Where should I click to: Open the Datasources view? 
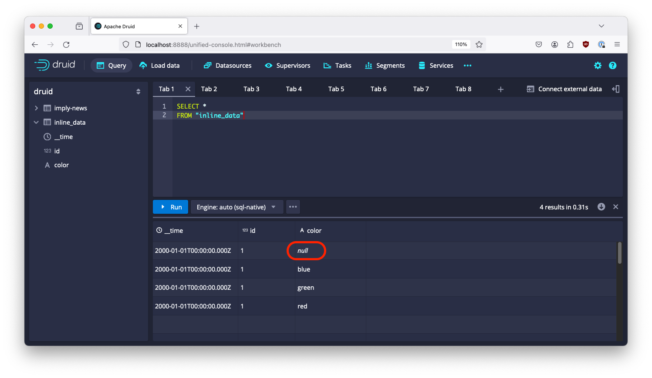point(227,66)
